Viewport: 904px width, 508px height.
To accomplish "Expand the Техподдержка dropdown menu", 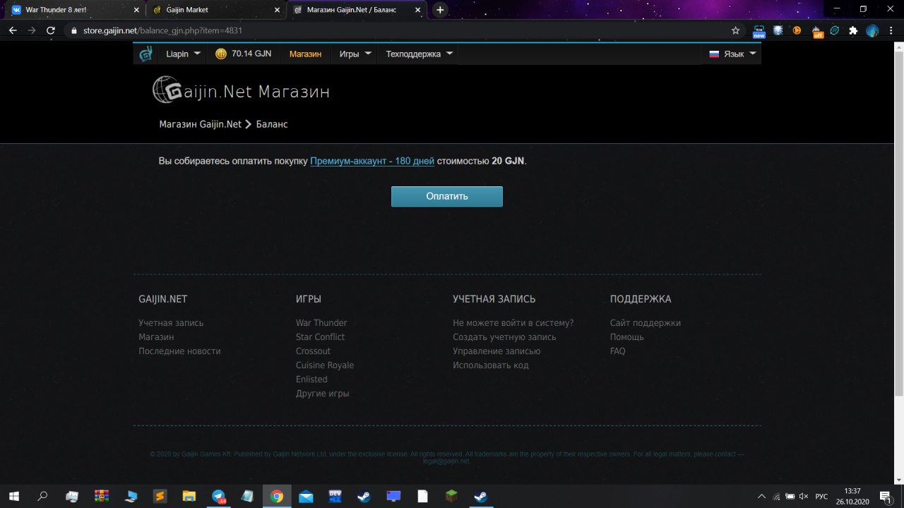I will tap(419, 54).
